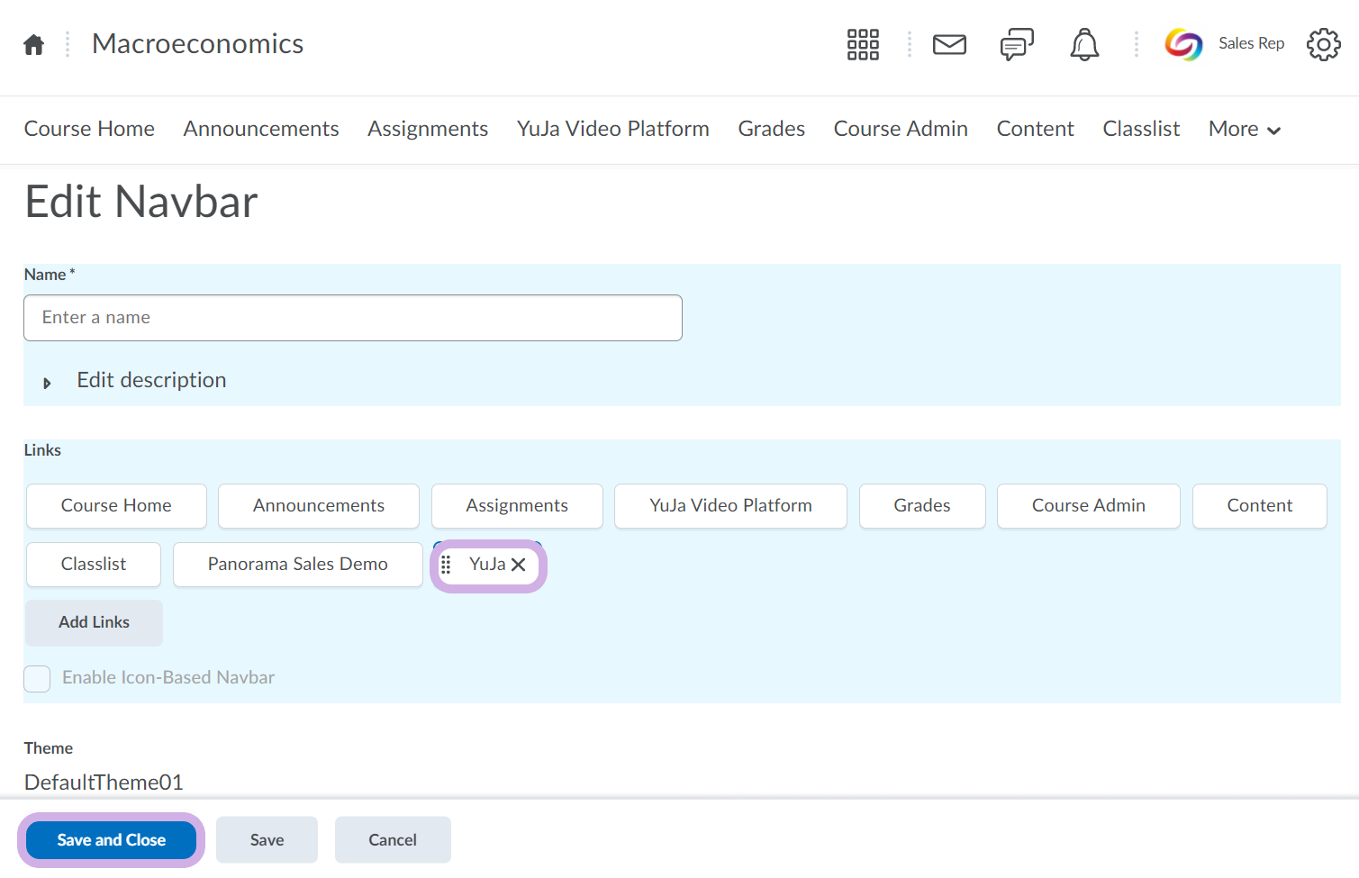
Task: Select the Classlist link tile in Links
Action: (94, 565)
